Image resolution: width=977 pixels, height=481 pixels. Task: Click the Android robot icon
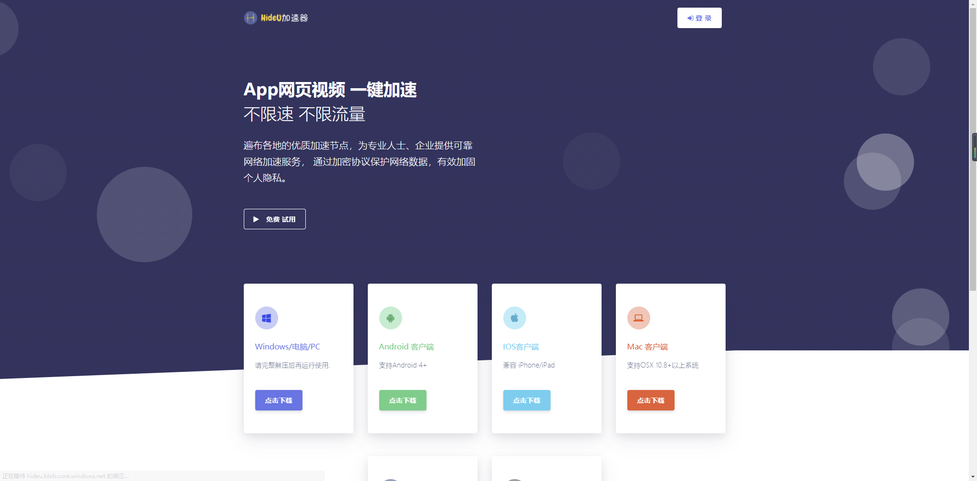391,318
